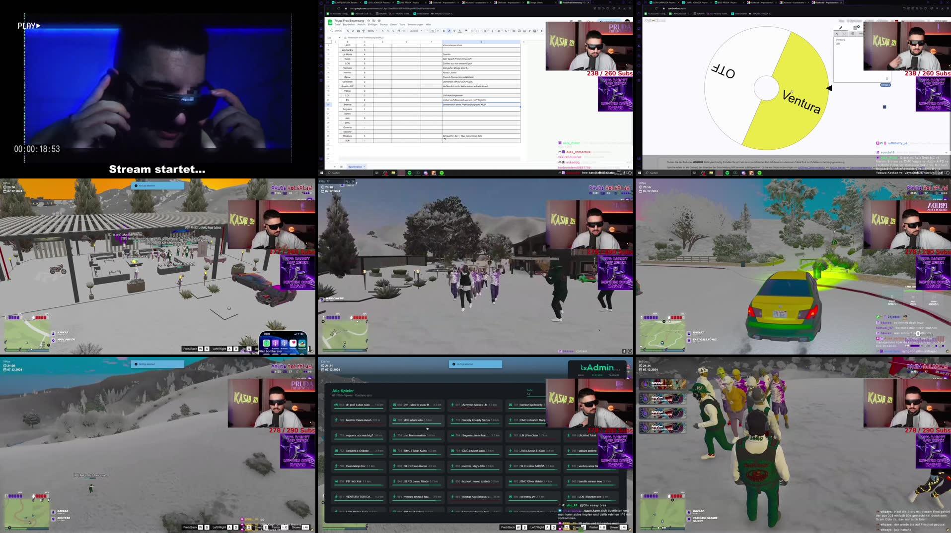
Task: Add a comment using Sheets toolbar icon
Action: pyautogui.click(x=519, y=31)
